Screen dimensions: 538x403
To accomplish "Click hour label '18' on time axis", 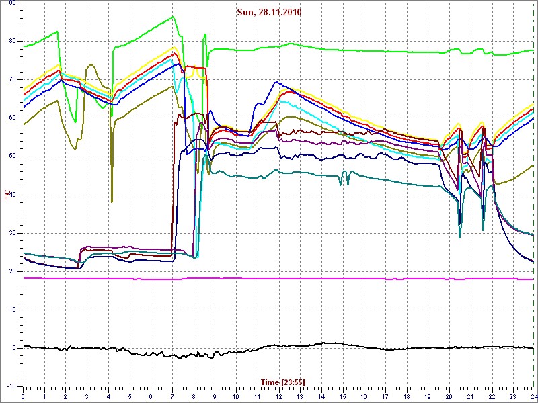I will point(407,398).
